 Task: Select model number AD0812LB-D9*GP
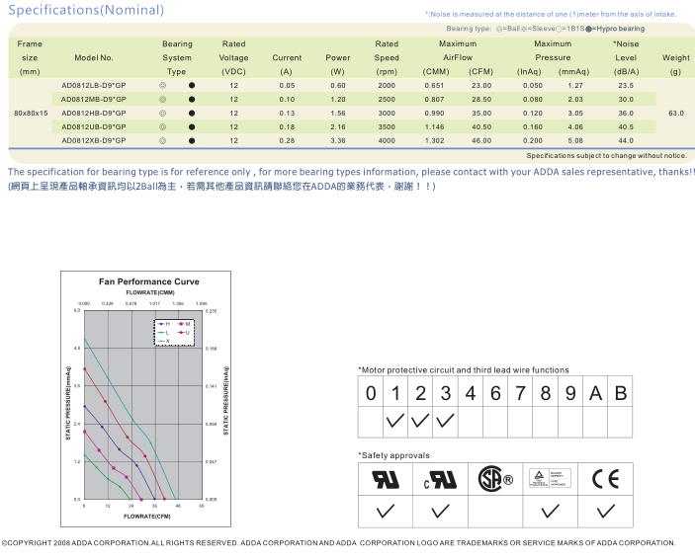(x=94, y=86)
